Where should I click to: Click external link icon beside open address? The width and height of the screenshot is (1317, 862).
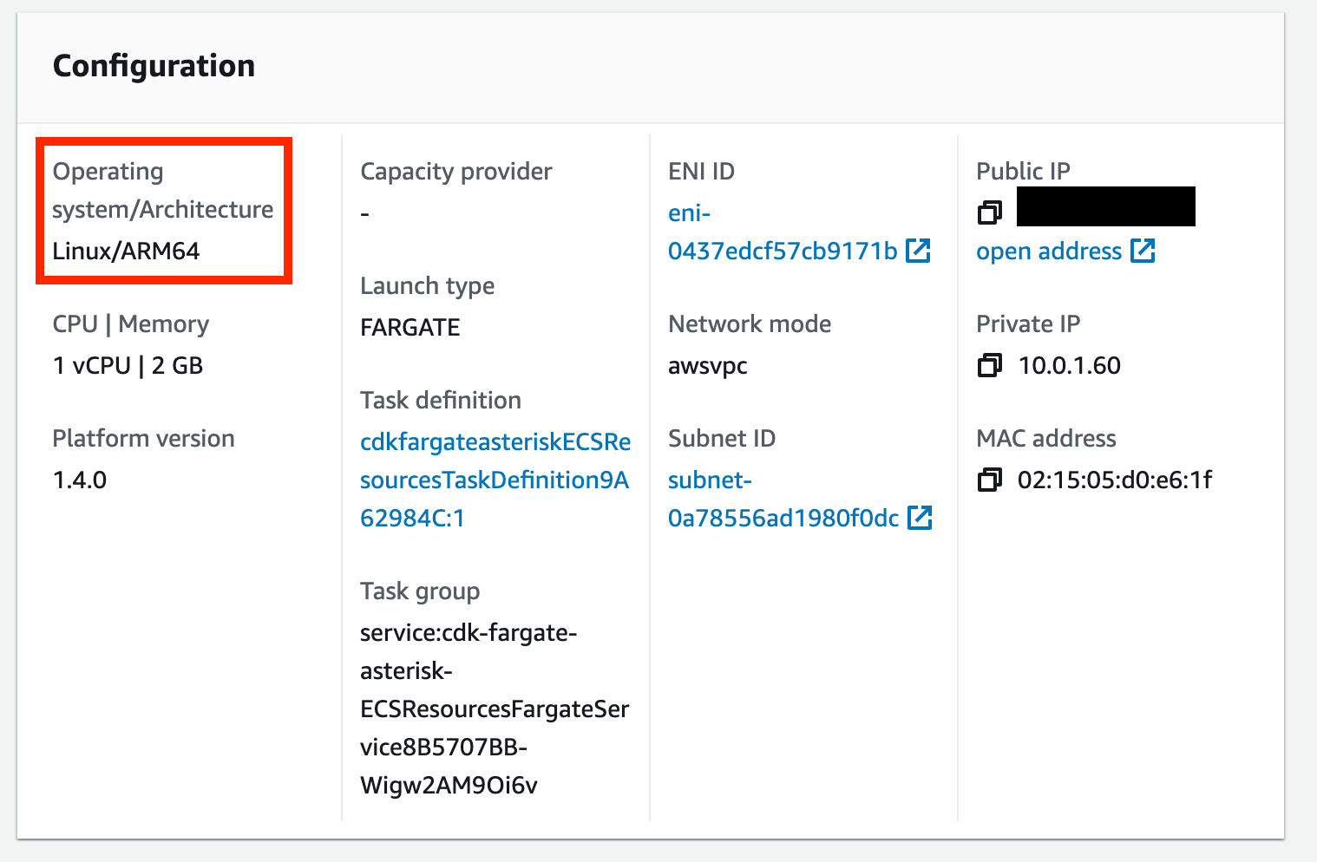(x=1143, y=251)
